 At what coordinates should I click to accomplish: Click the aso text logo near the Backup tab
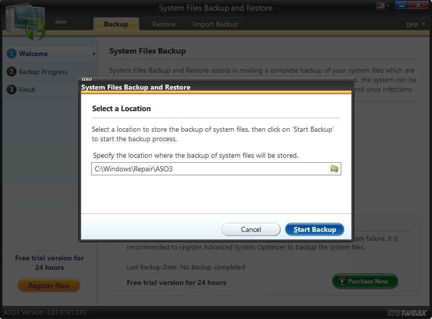[61, 22]
